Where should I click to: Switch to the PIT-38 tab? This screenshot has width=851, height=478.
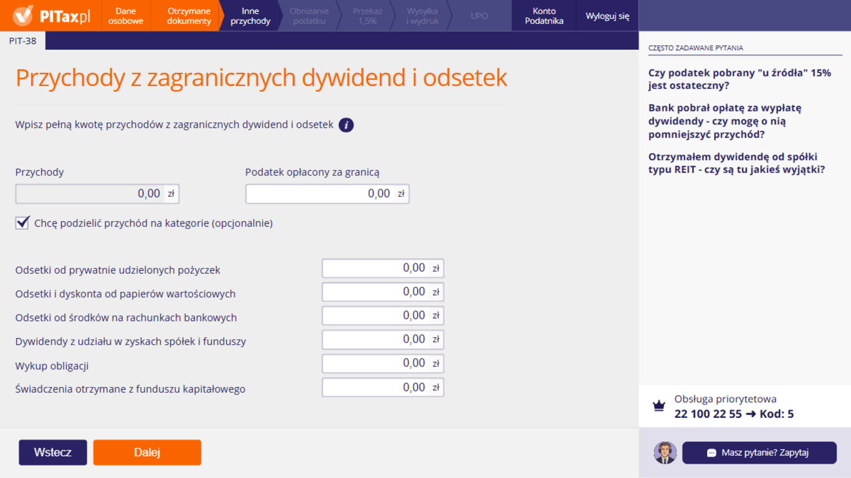[x=22, y=40]
